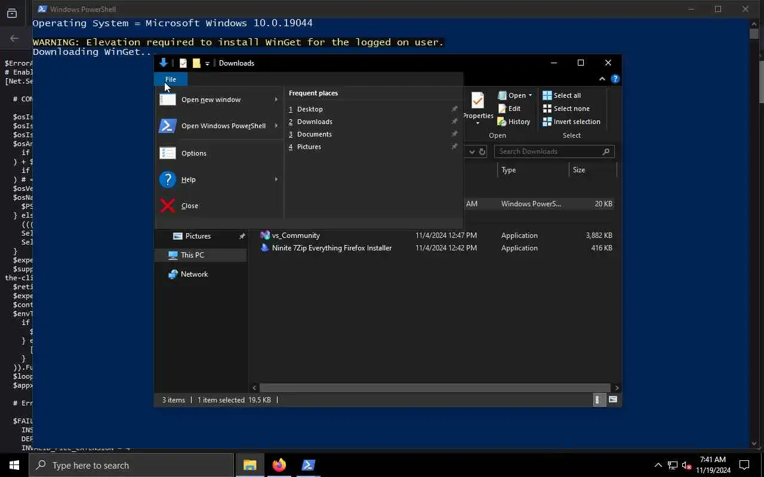
Task: Unpin Documents from Frequent places
Action: point(454,134)
